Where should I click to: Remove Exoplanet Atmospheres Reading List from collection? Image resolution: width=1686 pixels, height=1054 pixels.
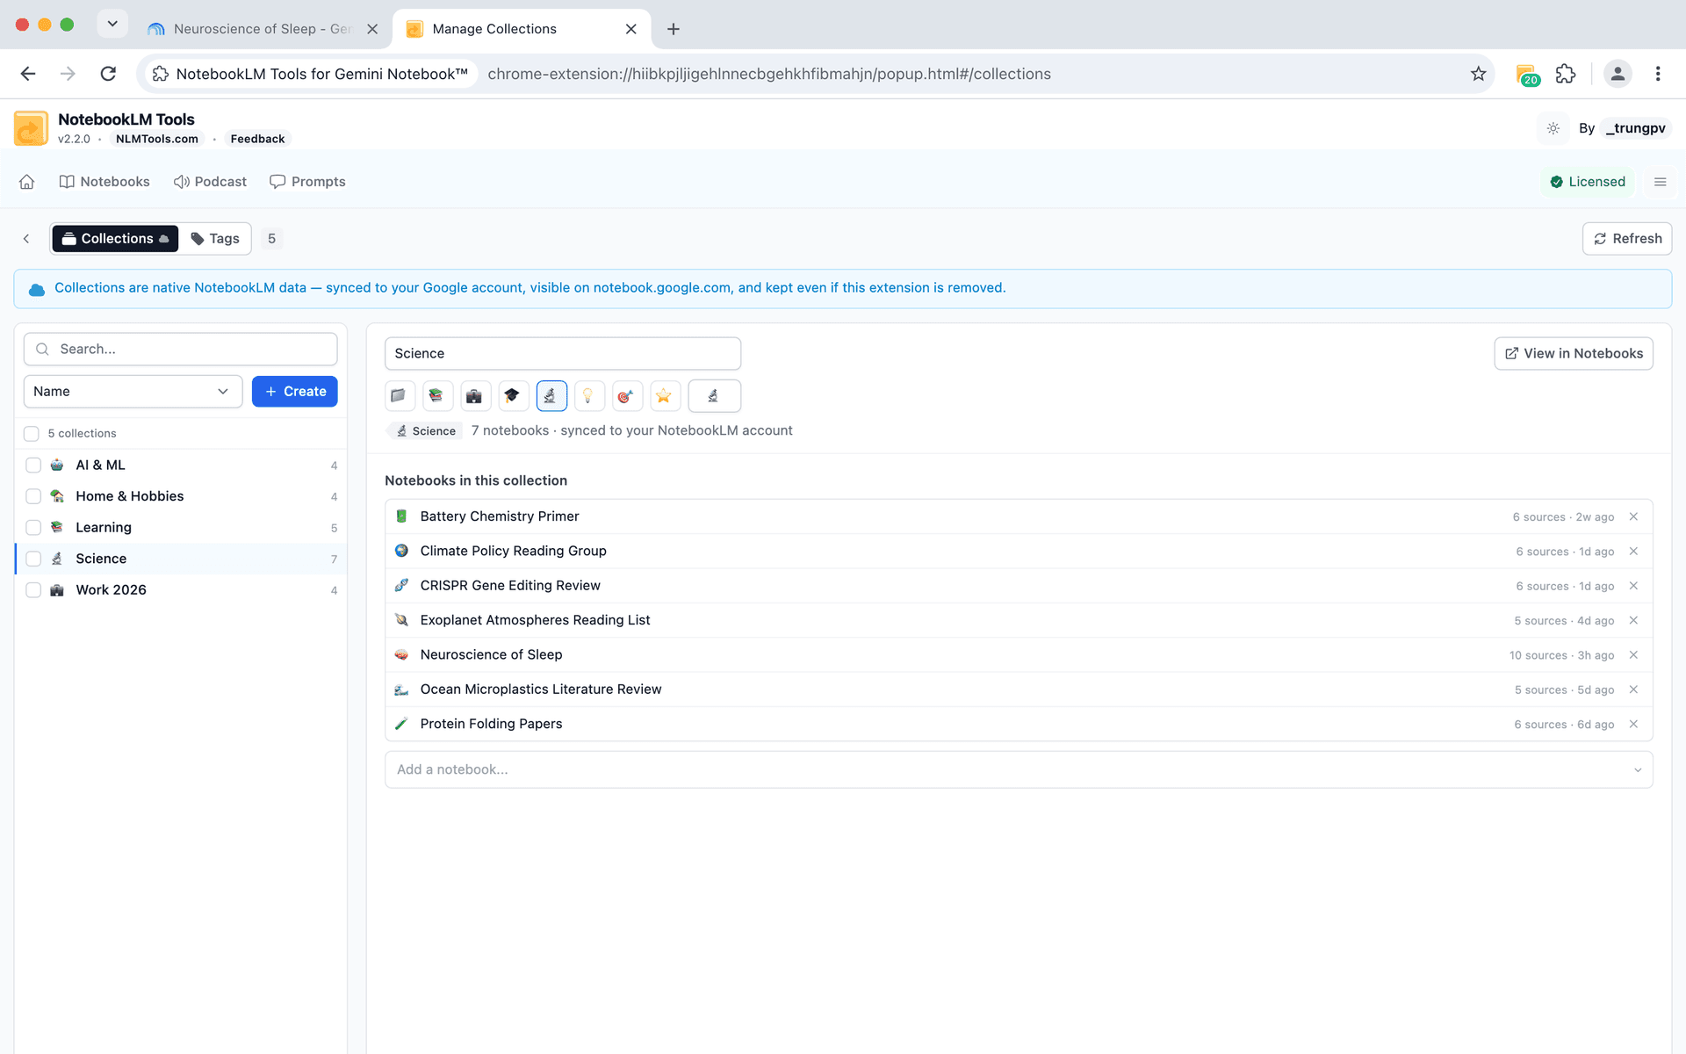(x=1633, y=620)
